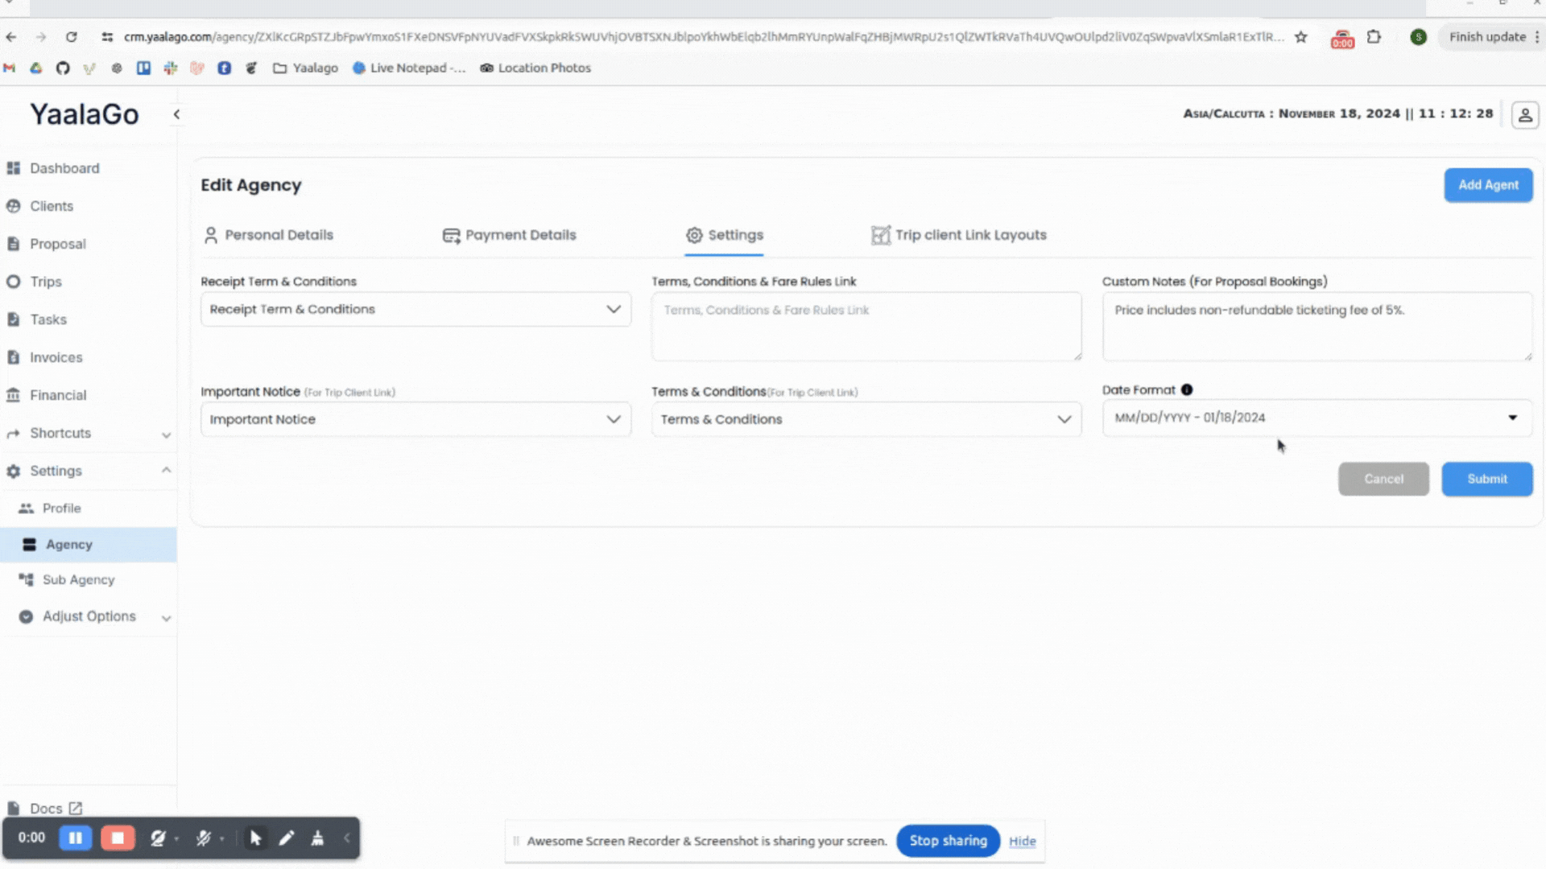Open the Gmail bookmark icon
This screenshot has width=1546, height=869.
[10, 68]
